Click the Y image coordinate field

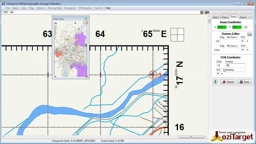237,27
